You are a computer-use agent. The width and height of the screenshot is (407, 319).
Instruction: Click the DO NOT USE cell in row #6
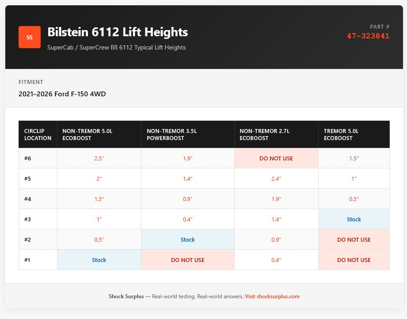(276, 158)
